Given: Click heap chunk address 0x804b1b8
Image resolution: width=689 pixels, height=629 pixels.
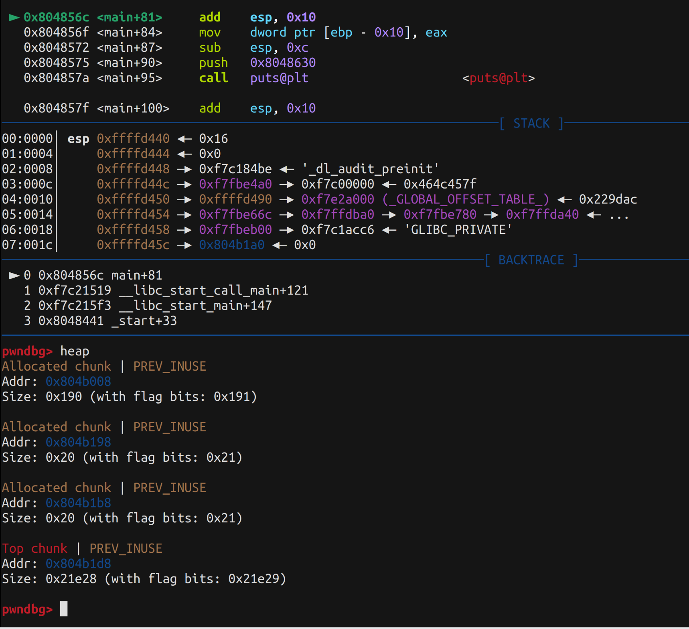Looking at the screenshot, I should 78,503.
